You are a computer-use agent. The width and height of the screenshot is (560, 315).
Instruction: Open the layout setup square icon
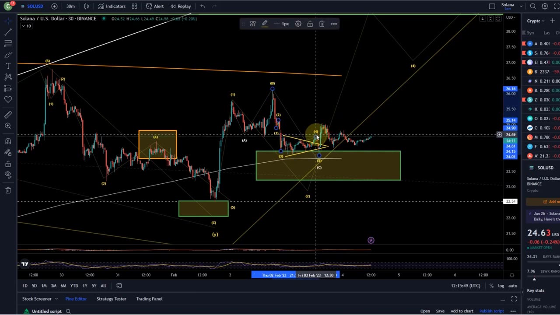pyautogui.click(x=492, y=6)
